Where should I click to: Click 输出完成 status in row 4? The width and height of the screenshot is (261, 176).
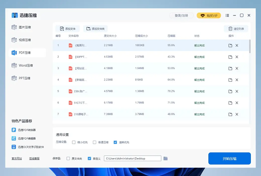click(200, 80)
